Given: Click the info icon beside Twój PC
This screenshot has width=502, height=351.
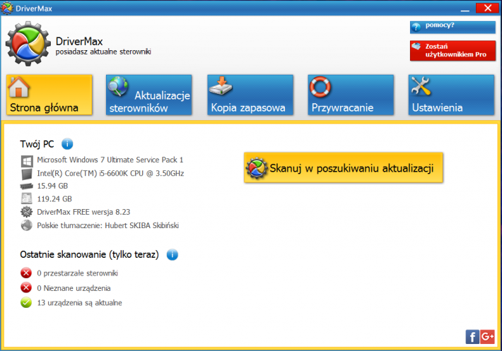Looking at the screenshot, I should pos(67,144).
